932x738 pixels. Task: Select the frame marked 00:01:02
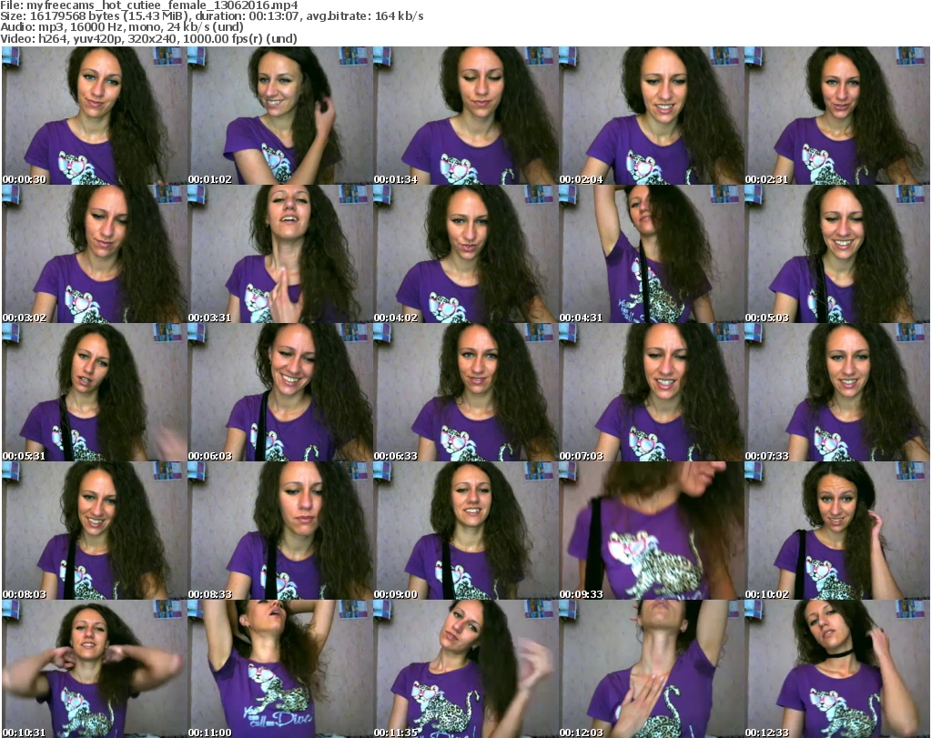click(x=279, y=116)
